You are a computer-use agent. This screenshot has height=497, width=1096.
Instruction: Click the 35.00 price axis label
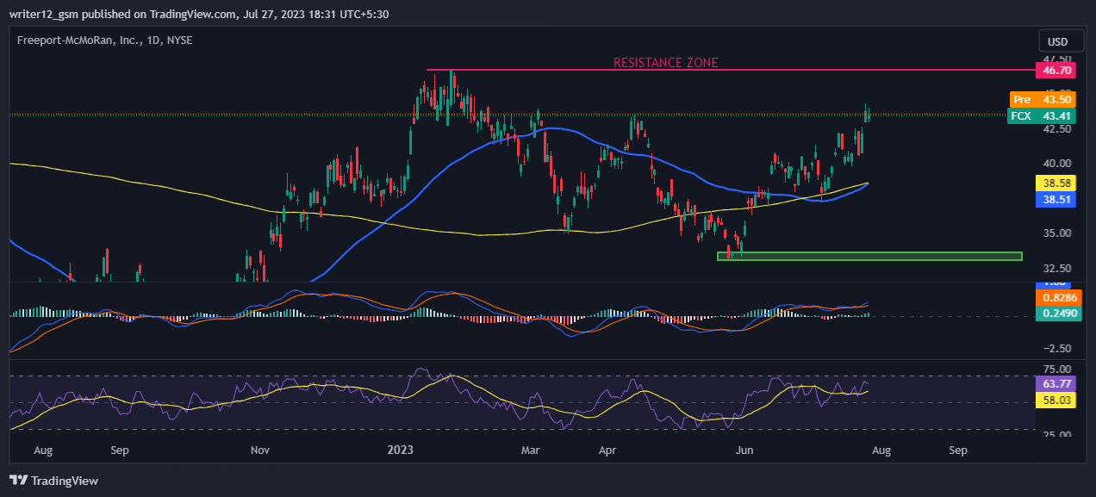[1057, 233]
